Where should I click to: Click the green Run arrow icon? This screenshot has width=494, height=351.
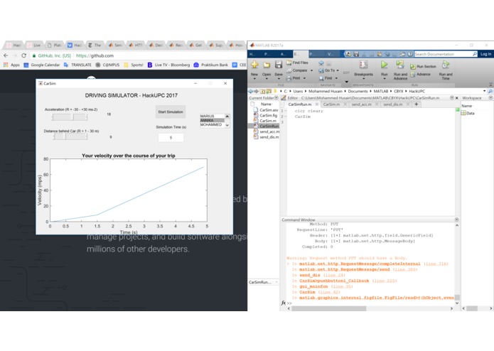[384, 65]
